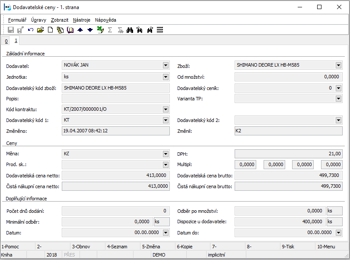Click the green Excel export icon
The image size is (350, 260).
(100, 30)
